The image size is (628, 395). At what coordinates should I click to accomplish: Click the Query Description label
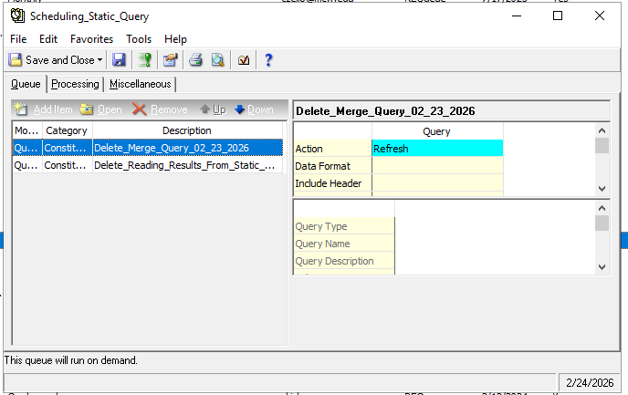344,261
